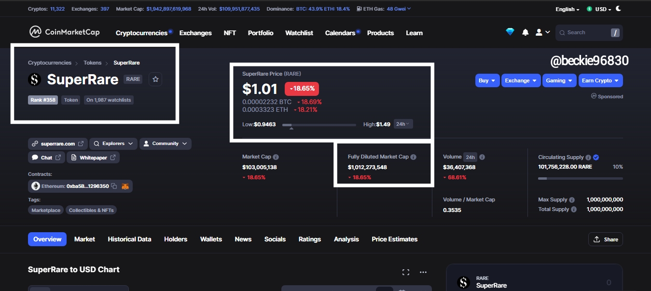Click Exchanges count 397 link
651x291 pixels.
(105, 9)
